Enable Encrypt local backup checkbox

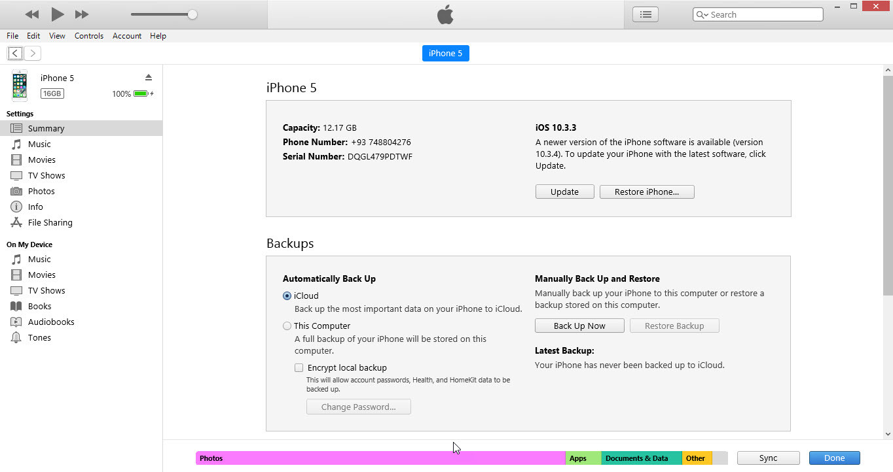(299, 367)
